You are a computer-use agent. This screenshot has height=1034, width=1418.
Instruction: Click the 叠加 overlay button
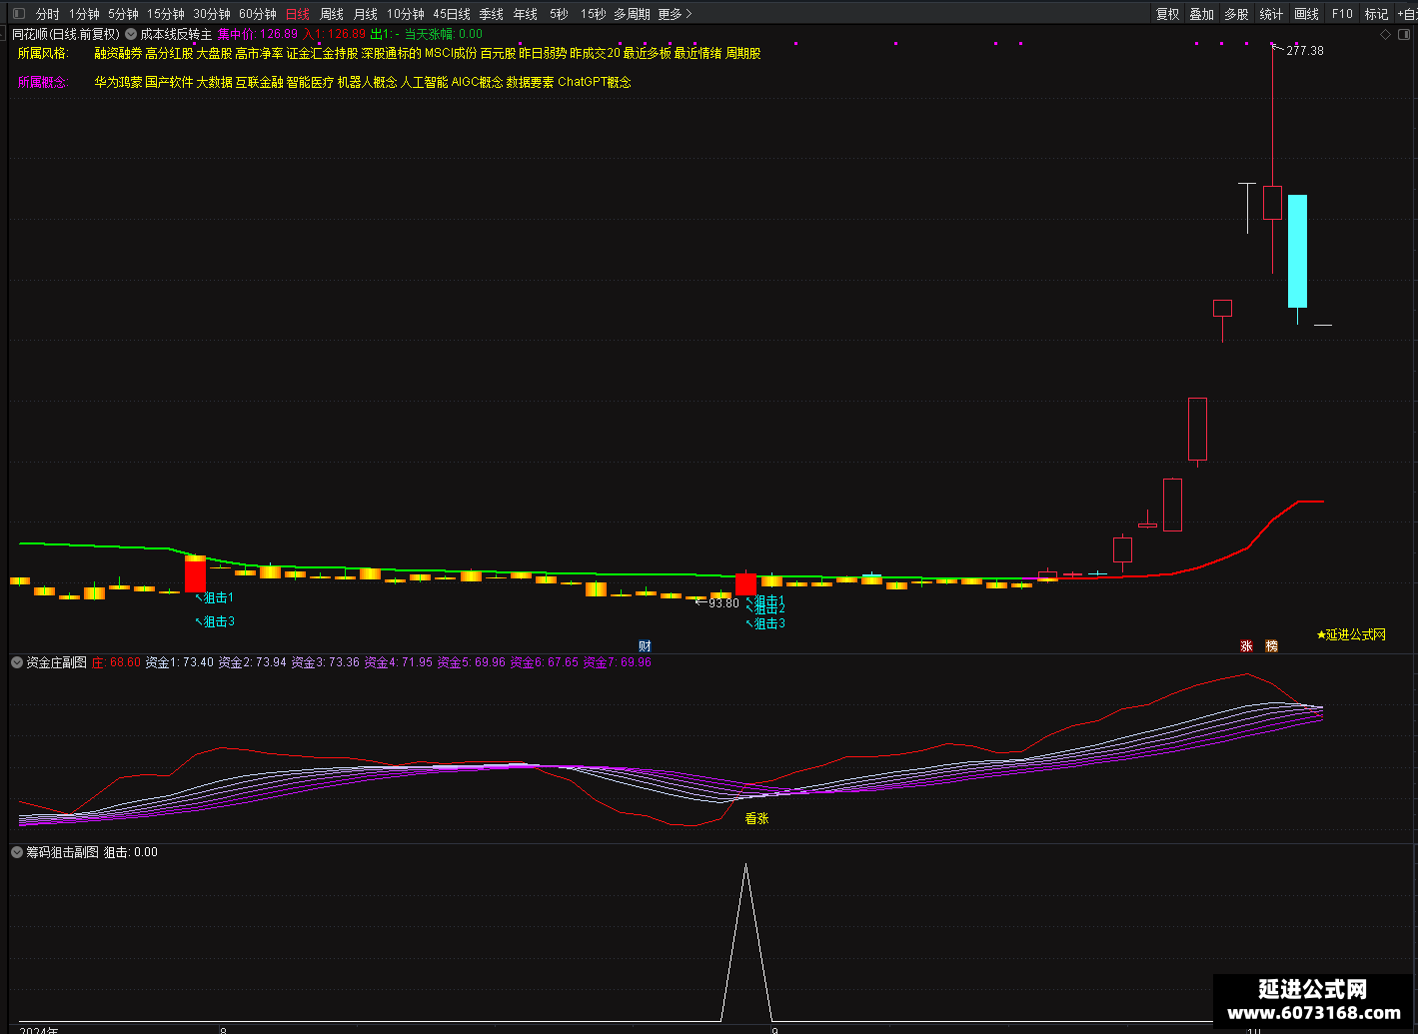point(1202,14)
